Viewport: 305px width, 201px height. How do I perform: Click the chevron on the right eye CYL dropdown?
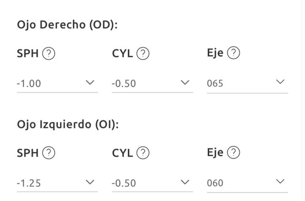click(x=185, y=82)
